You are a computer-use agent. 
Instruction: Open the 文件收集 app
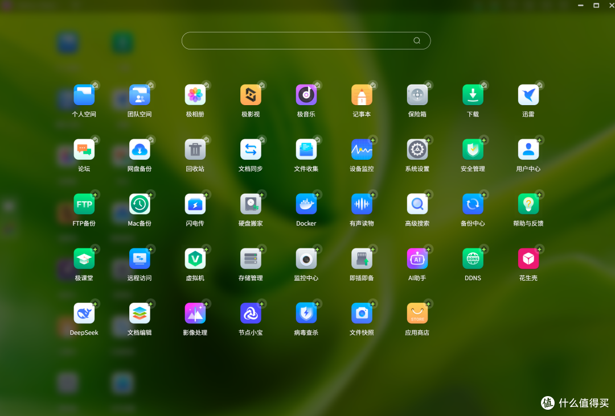pyautogui.click(x=306, y=149)
